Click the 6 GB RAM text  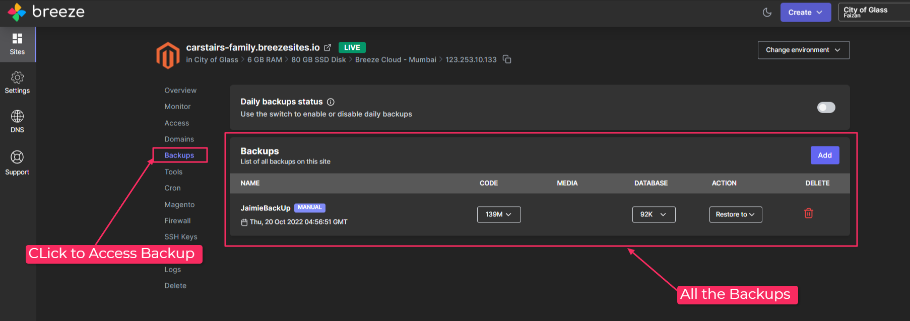click(x=265, y=60)
